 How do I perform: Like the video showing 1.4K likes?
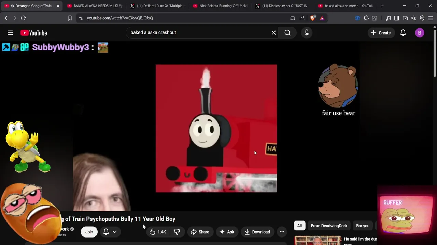[x=157, y=232]
